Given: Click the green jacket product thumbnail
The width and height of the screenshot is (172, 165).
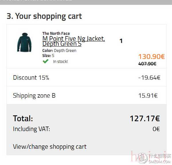Looking at the screenshot, I should tap(23, 42).
